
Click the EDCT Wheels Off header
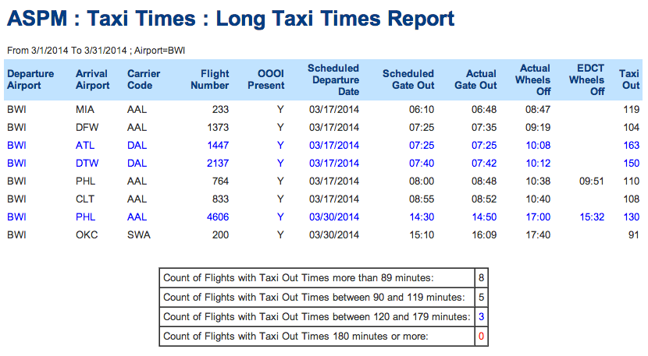(x=586, y=79)
